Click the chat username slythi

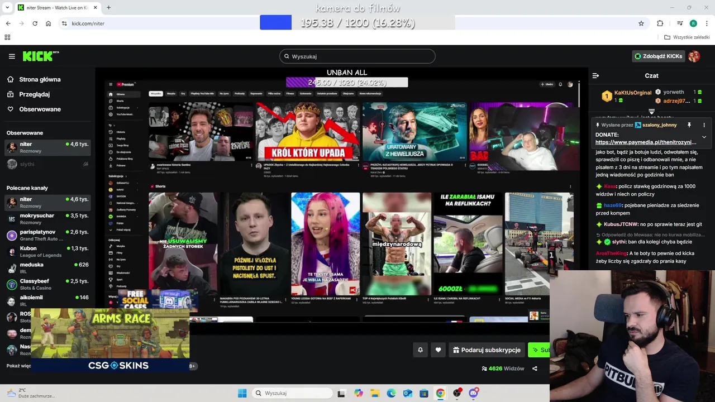click(x=619, y=242)
